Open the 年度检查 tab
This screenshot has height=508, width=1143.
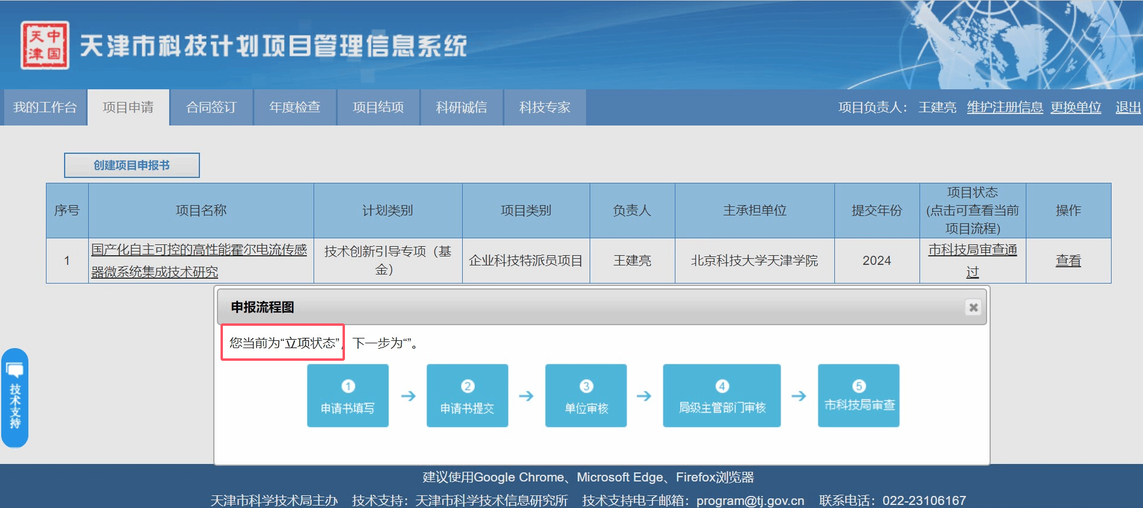pyautogui.click(x=295, y=107)
